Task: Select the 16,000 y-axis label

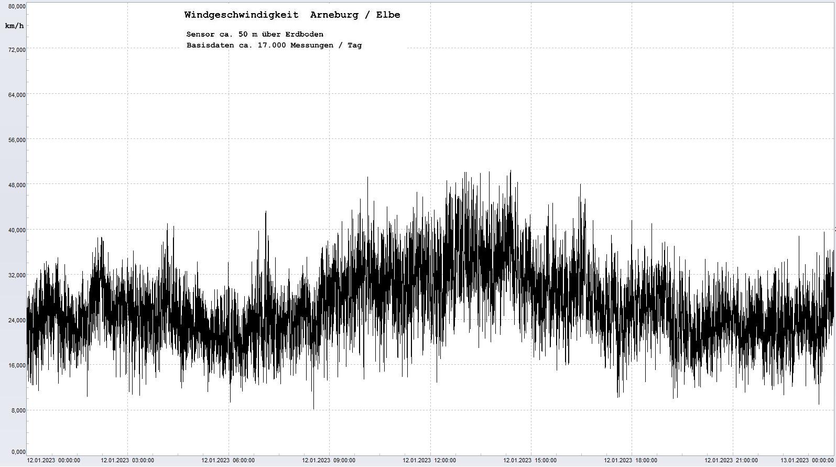Action: pos(16,365)
